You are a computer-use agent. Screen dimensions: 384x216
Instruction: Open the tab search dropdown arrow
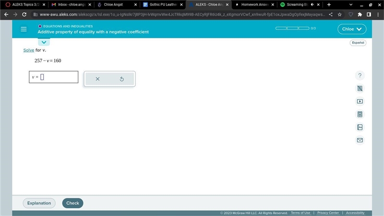[x=351, y=4]
